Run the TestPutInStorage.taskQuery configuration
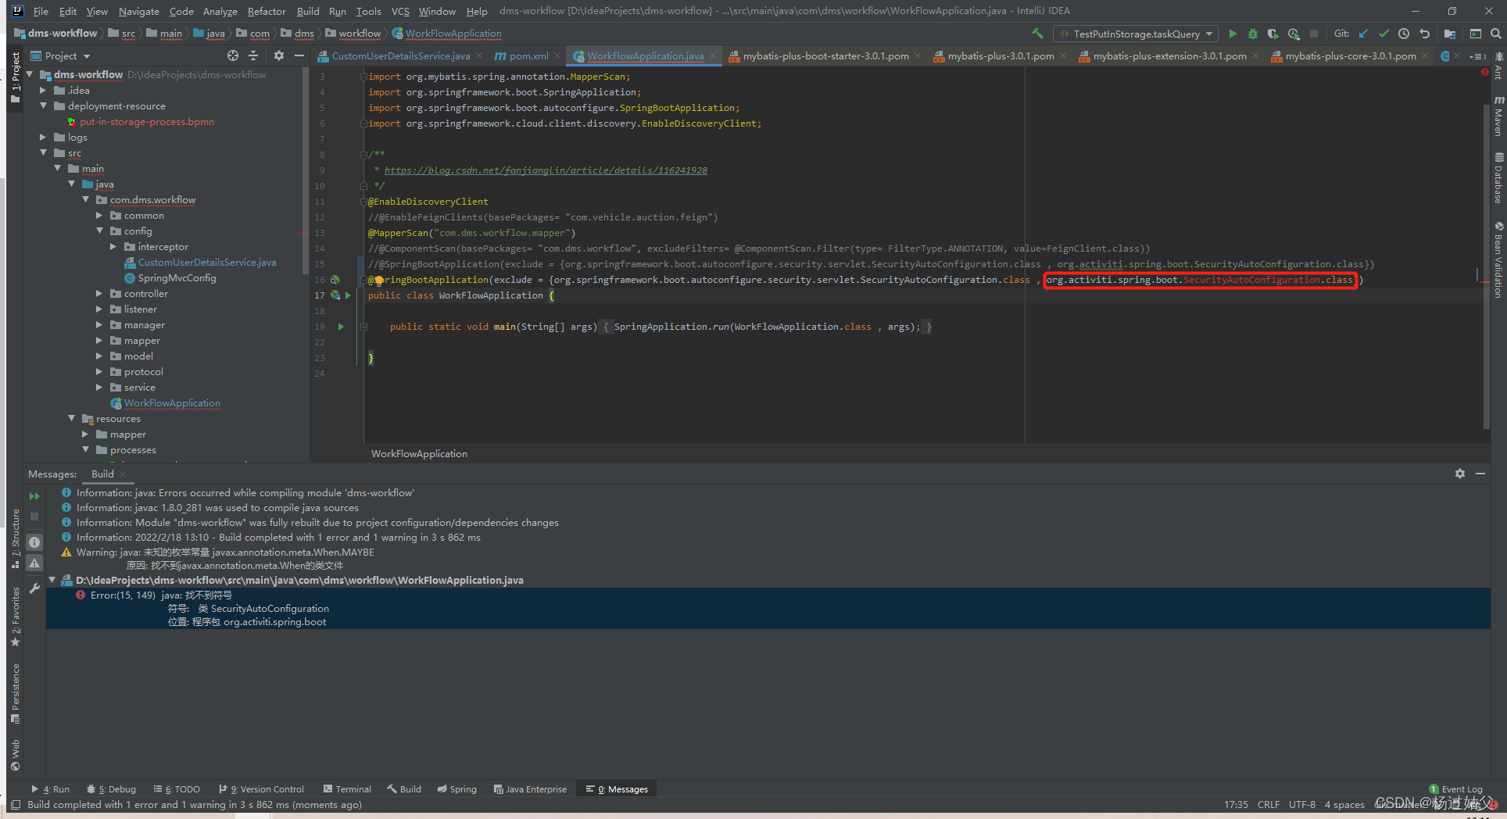1507x819 pixels. (1233, 34)
